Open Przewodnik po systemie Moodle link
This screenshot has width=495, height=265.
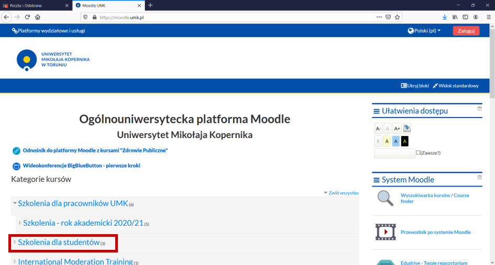(436, 232)
